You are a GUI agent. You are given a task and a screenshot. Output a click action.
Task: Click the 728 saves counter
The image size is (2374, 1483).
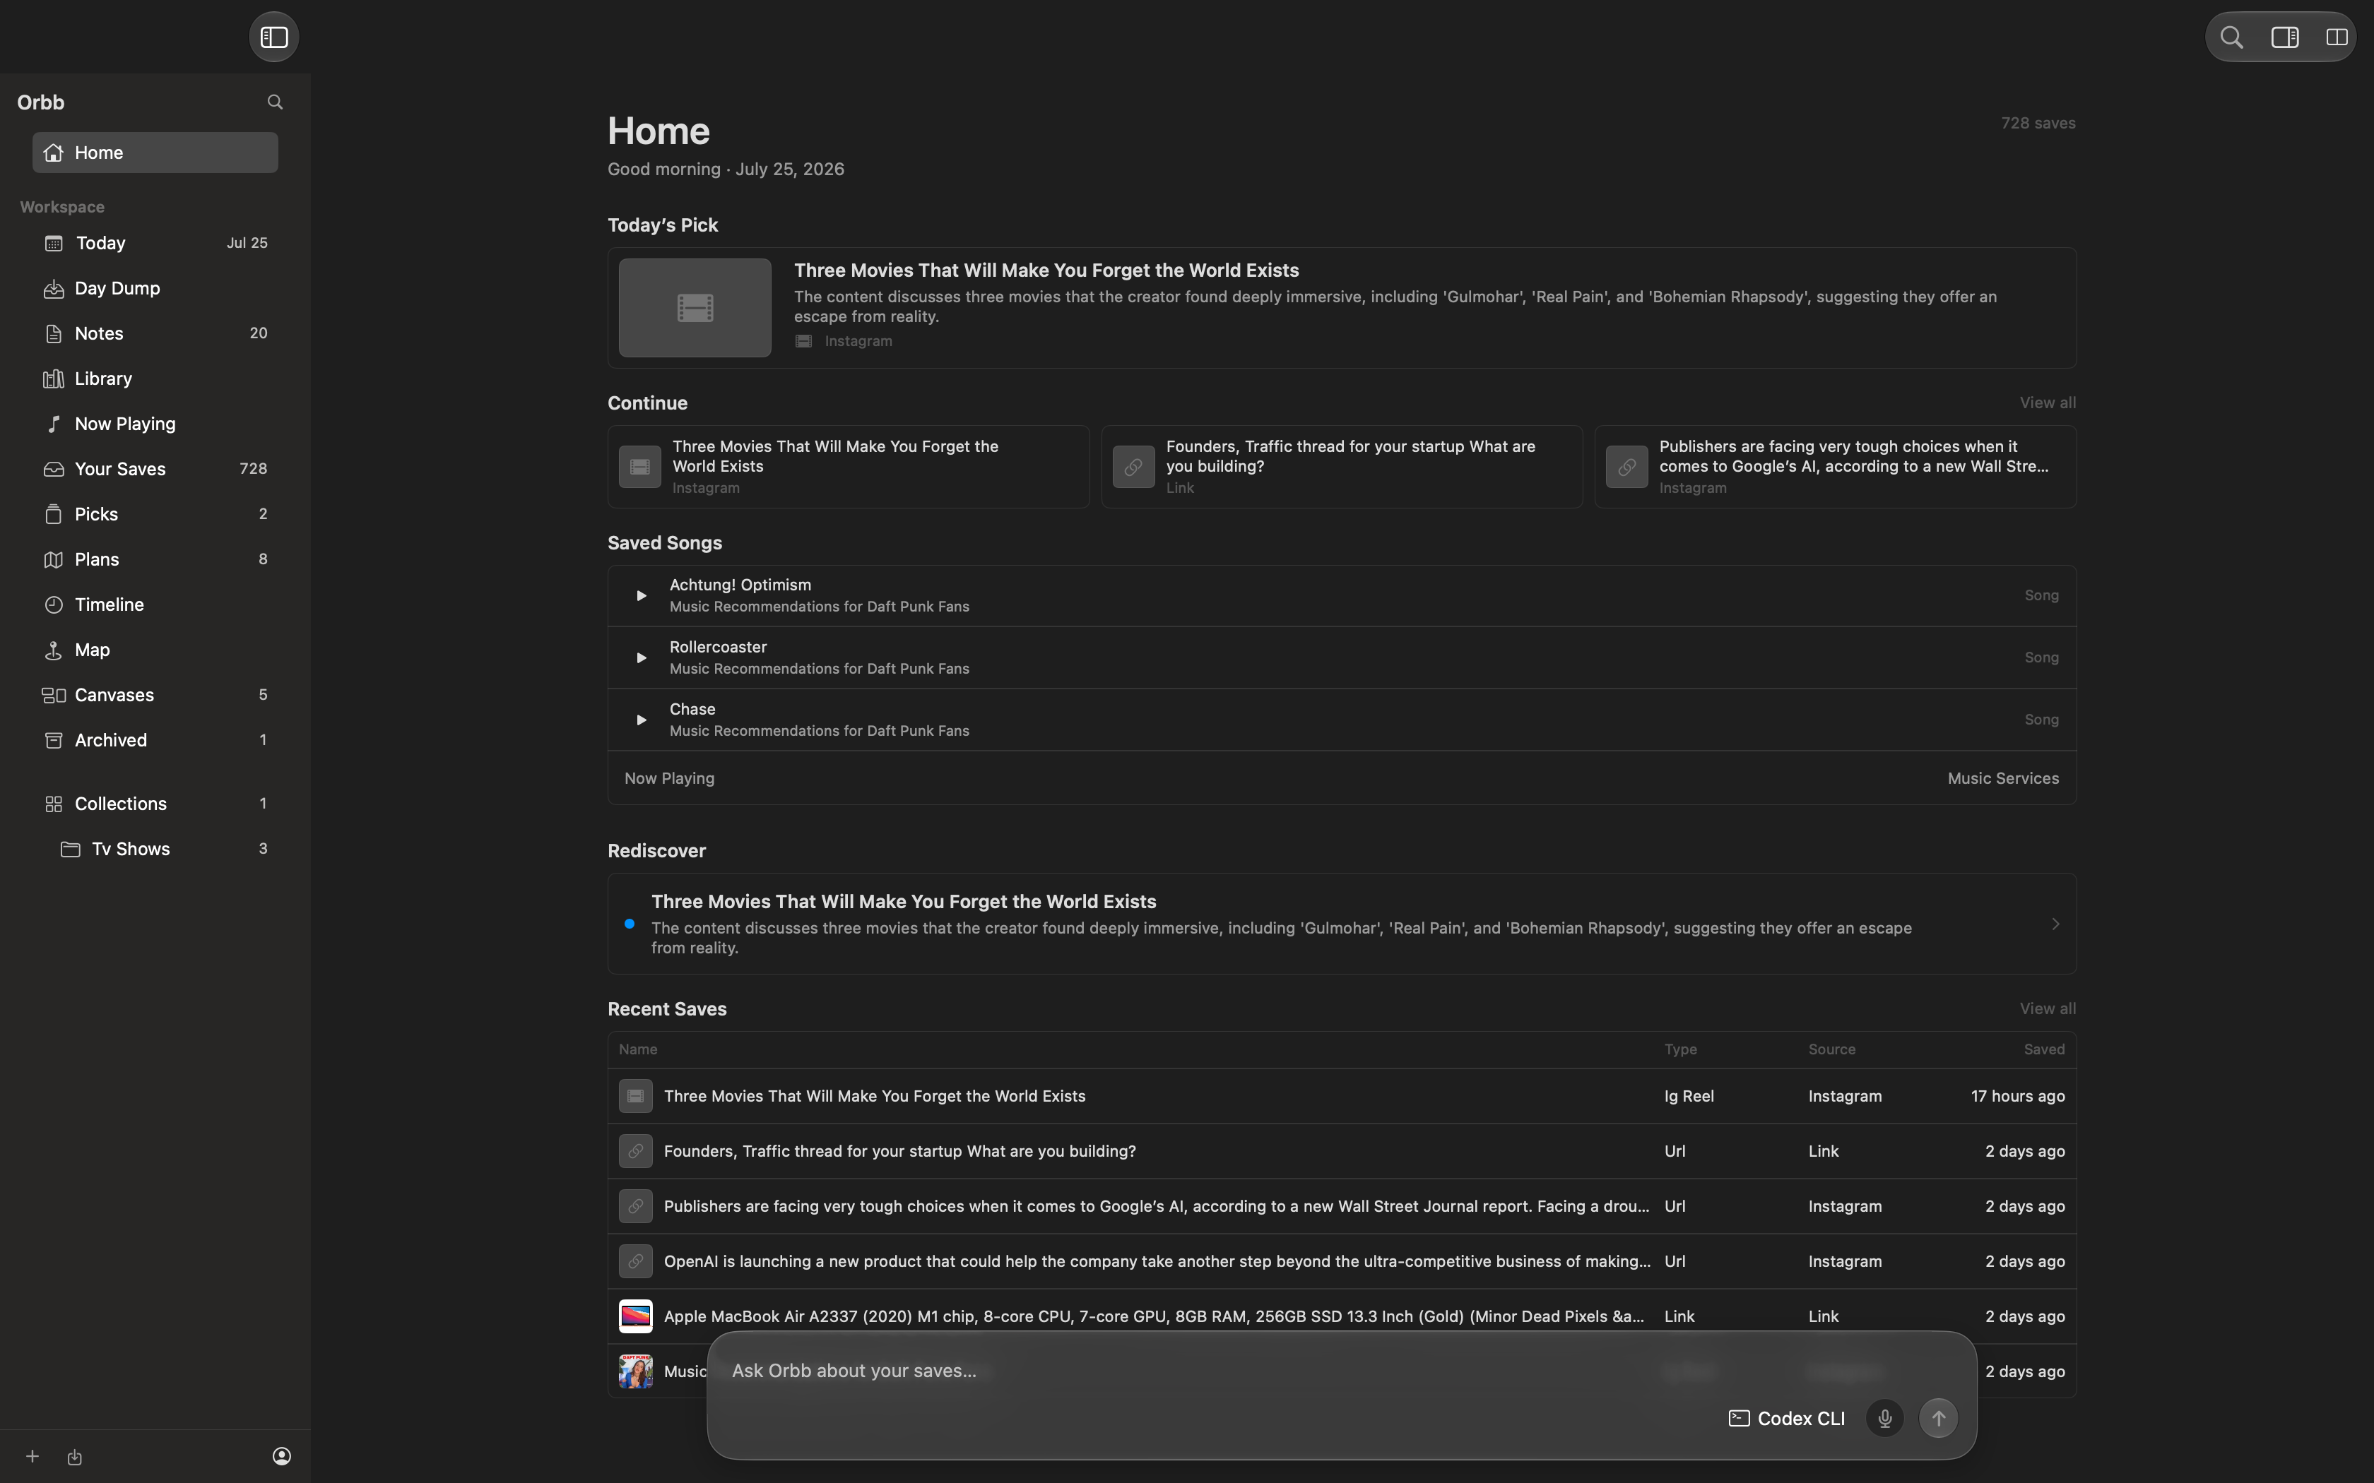point(2038,124)
